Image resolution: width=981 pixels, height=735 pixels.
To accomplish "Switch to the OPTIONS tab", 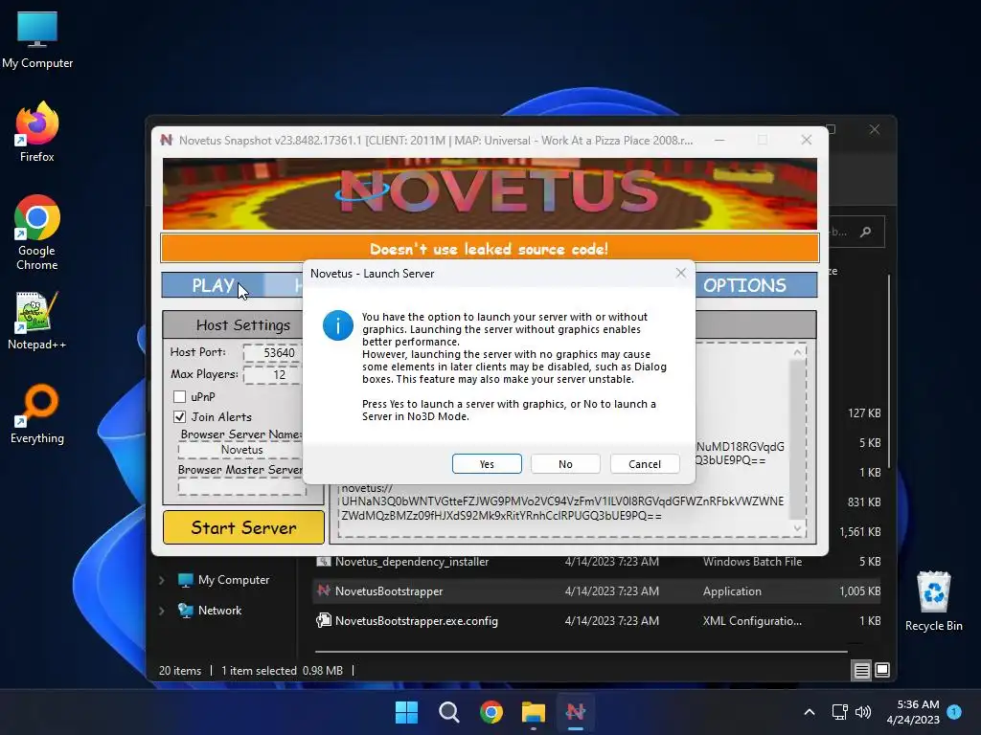I will click(x=744, y=285).
